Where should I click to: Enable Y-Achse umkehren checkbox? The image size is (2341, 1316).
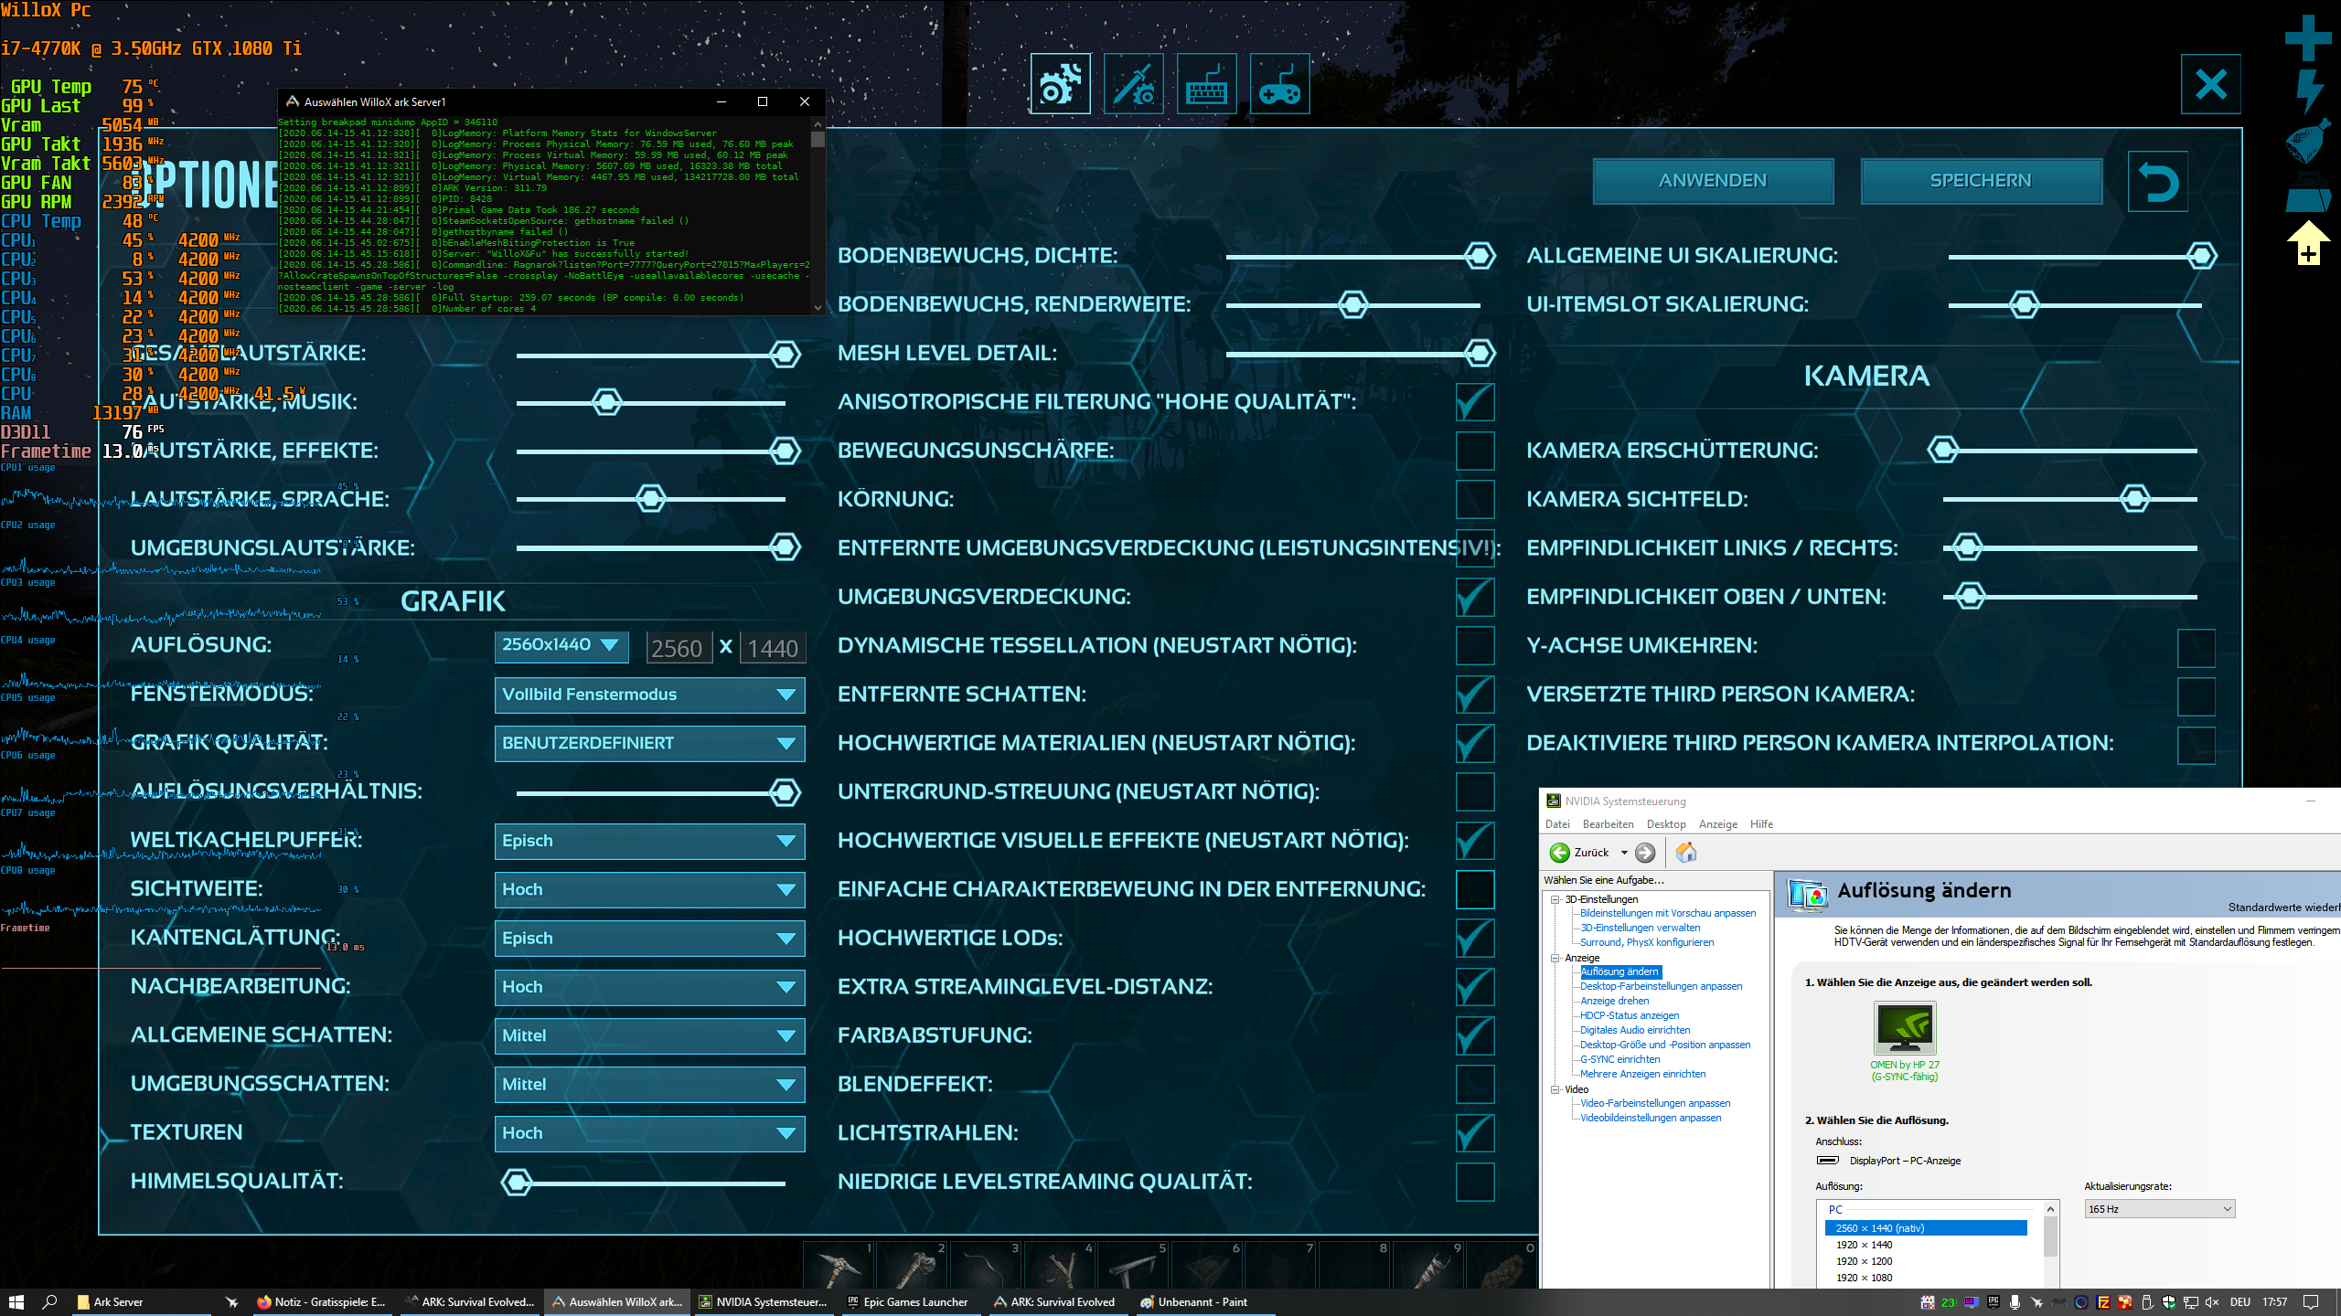[x=2197, y=647]
